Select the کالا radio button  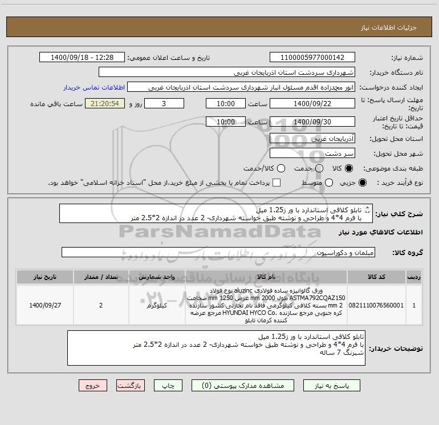349,168
